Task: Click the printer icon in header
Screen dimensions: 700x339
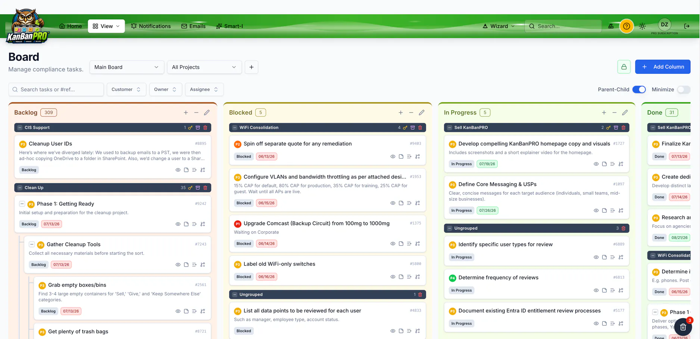Action: click(611, 26)
